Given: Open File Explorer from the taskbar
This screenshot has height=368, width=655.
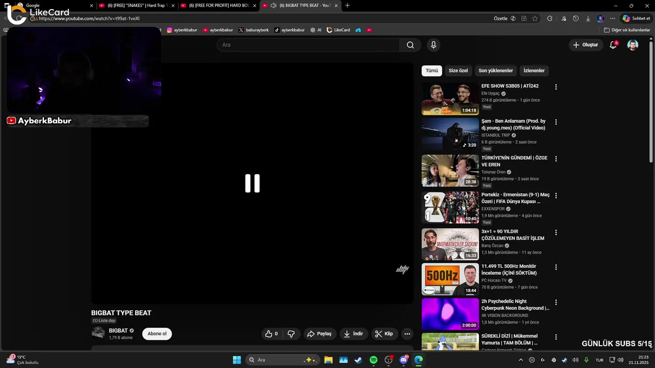Looking at the screenshot, I should [x=328, y=360].
